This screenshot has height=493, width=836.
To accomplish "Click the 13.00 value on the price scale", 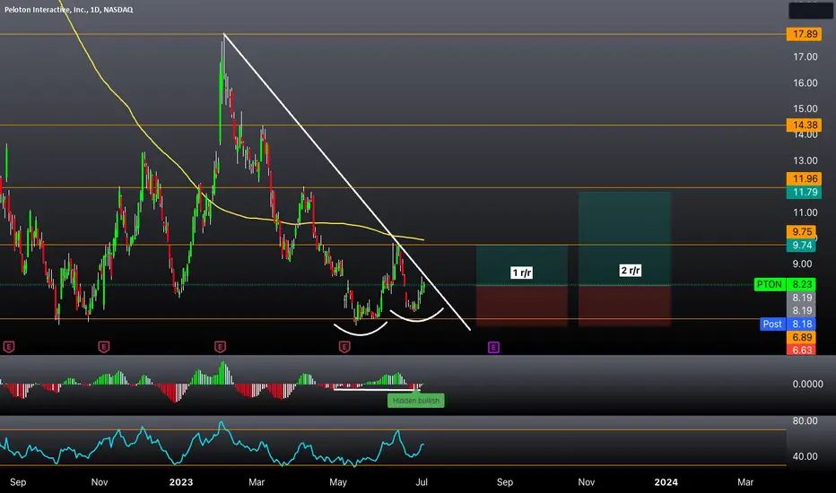I will coord(806,160).
